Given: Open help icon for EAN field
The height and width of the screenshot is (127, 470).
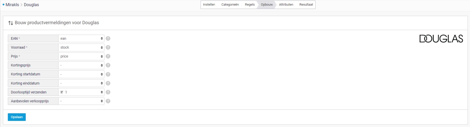Looking at the screenshot, I should pos(108,38).
